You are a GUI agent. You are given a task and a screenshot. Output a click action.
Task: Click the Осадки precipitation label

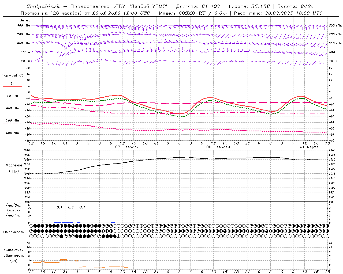tap(14, 211)
